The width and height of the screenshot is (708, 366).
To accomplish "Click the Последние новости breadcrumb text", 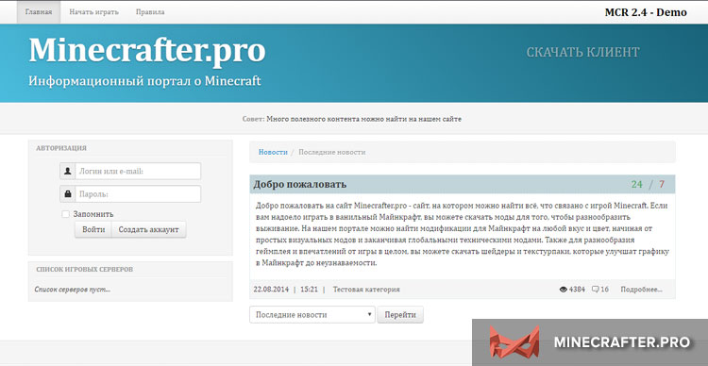I will pos(332,152).
